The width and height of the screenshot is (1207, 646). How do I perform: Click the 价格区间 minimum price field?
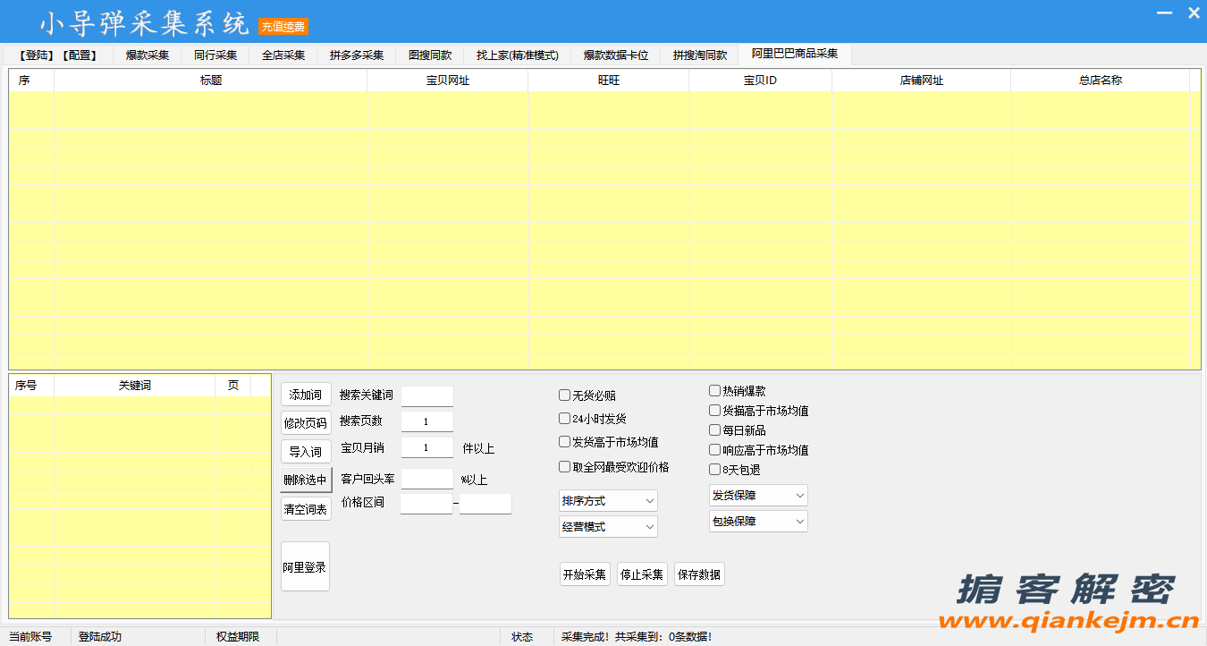[426, 504]
